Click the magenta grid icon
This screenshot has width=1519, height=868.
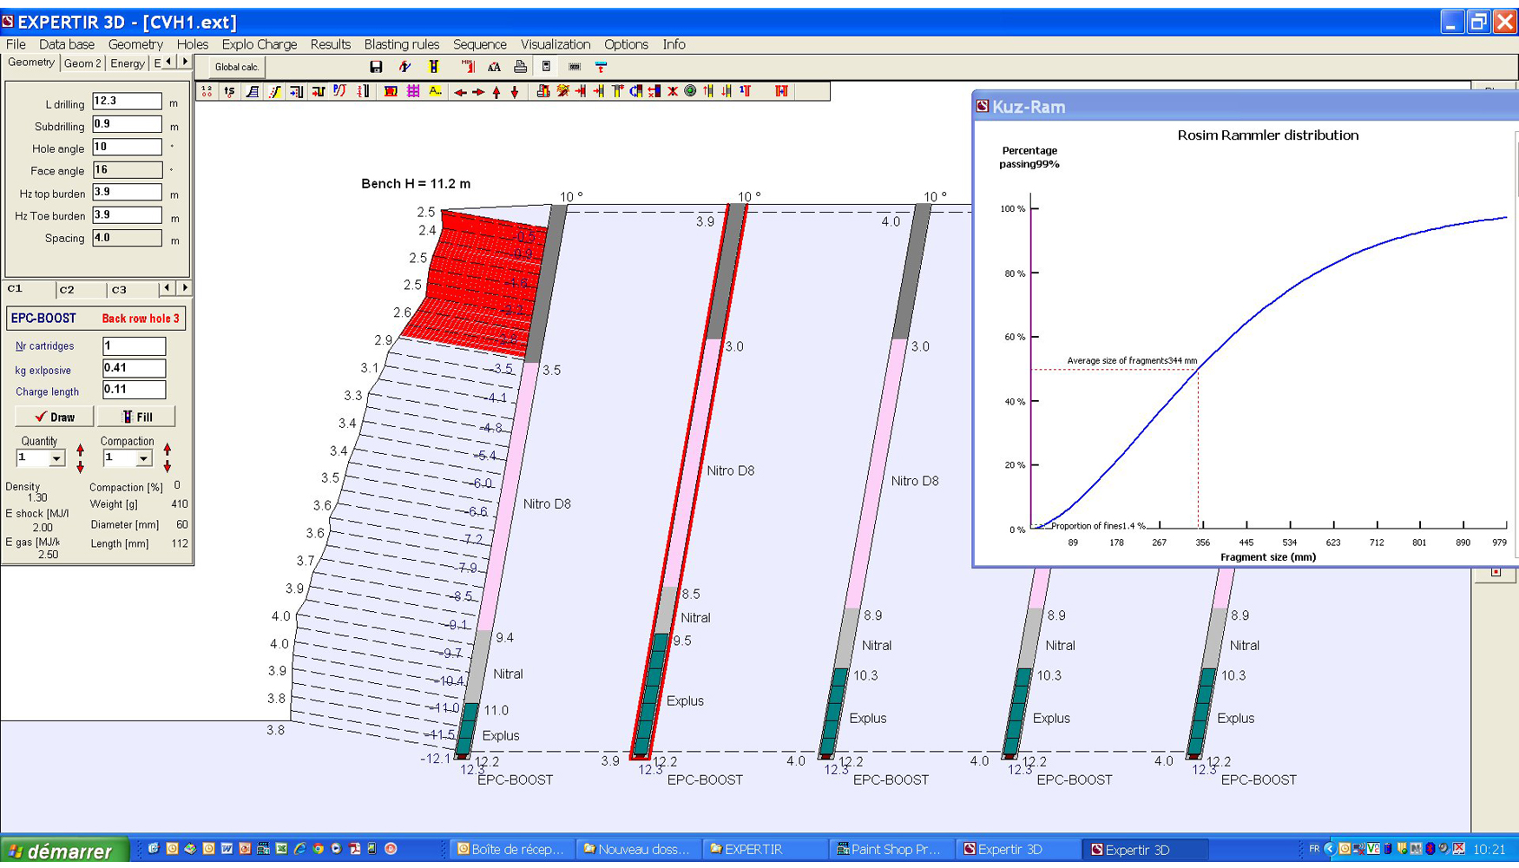point(413,91)
